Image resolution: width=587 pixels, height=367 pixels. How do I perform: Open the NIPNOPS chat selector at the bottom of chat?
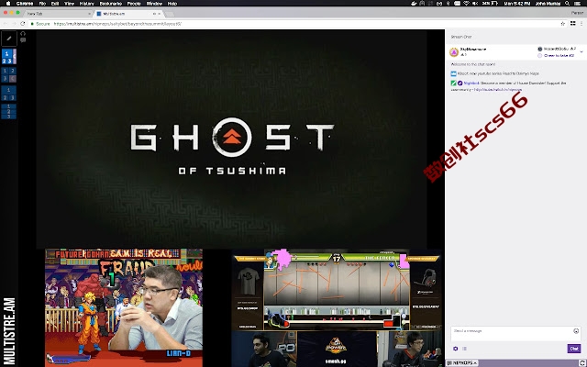pyautogui.click(x=462, y=363)
